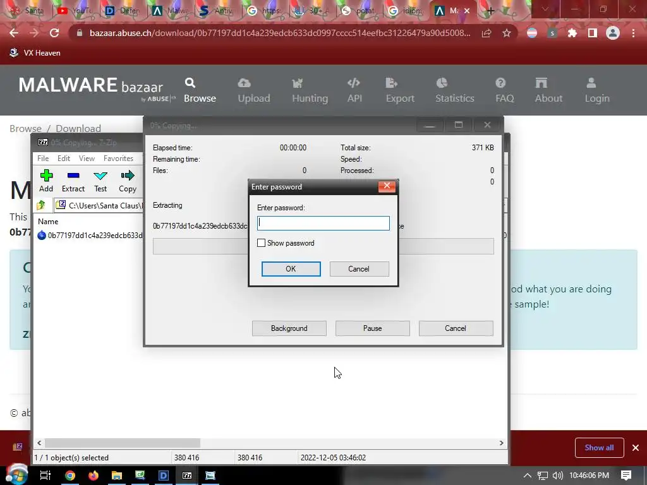Click the Enter password input field
The height and width of the screenshot is (485, 647).
(323, 223)
